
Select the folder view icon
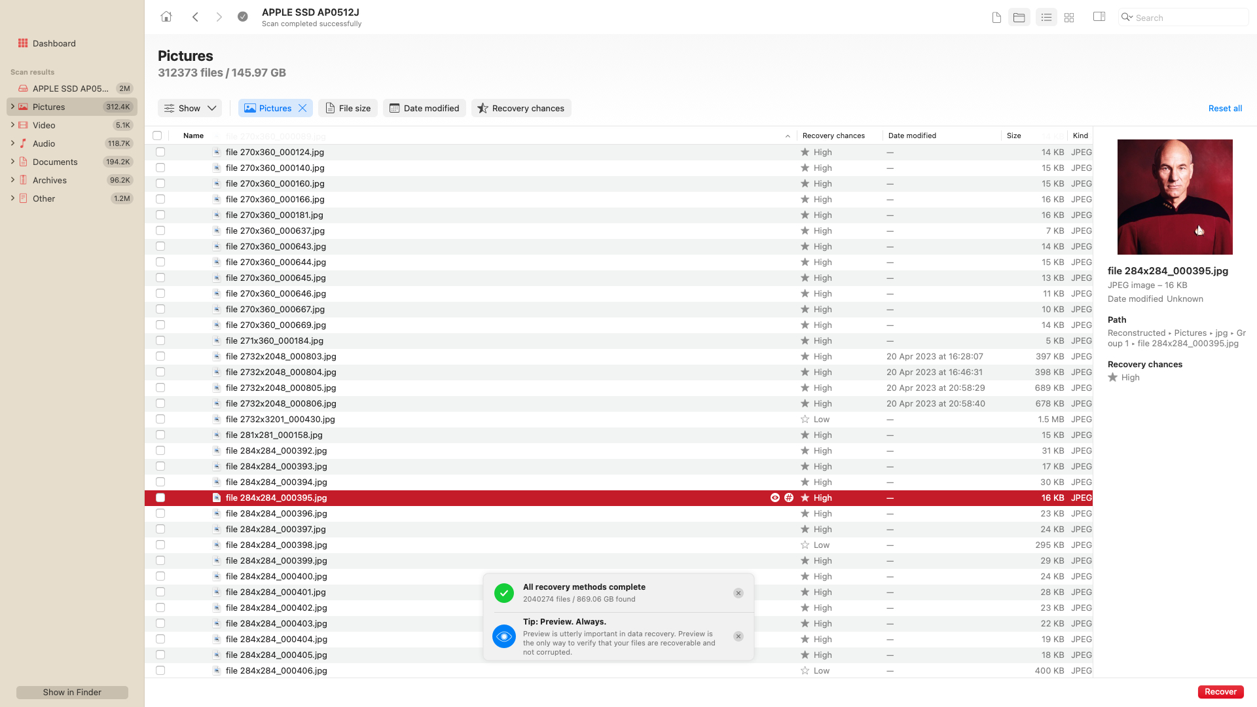1019,18
